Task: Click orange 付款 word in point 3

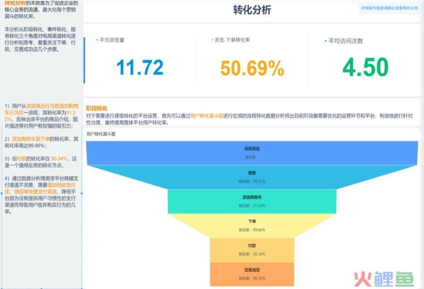Action: tap(21, 159)
